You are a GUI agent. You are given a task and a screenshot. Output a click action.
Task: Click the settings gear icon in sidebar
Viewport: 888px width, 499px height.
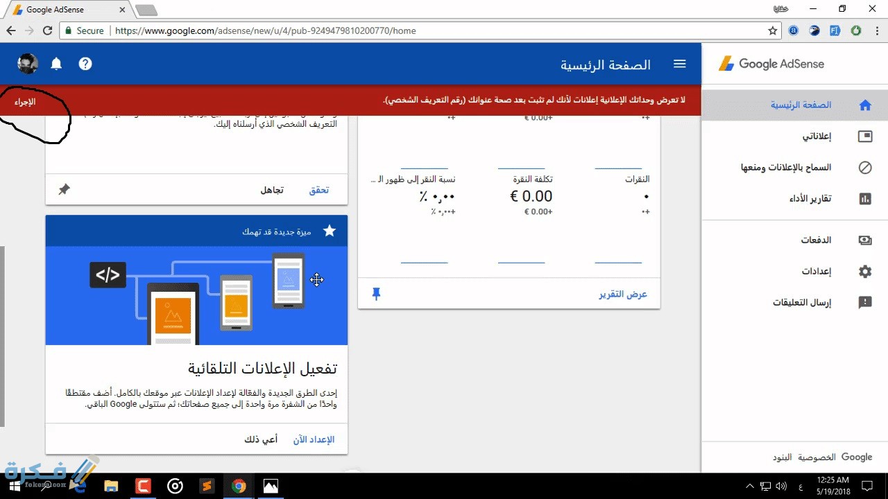865,272
